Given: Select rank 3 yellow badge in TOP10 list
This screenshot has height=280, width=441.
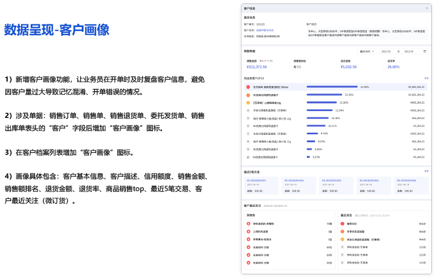Looking at the screenshot, I should click(x=248, y=103).
